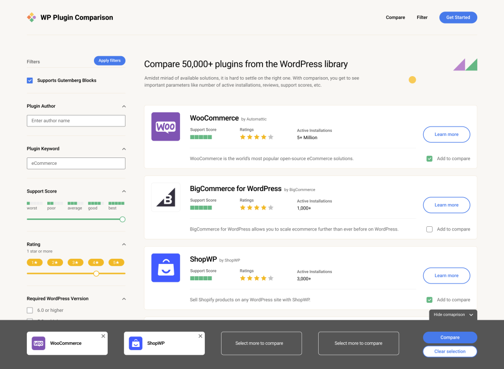Learn more about ShopWP
Viewport: 504px width, 369px height.
coord(446,276)
